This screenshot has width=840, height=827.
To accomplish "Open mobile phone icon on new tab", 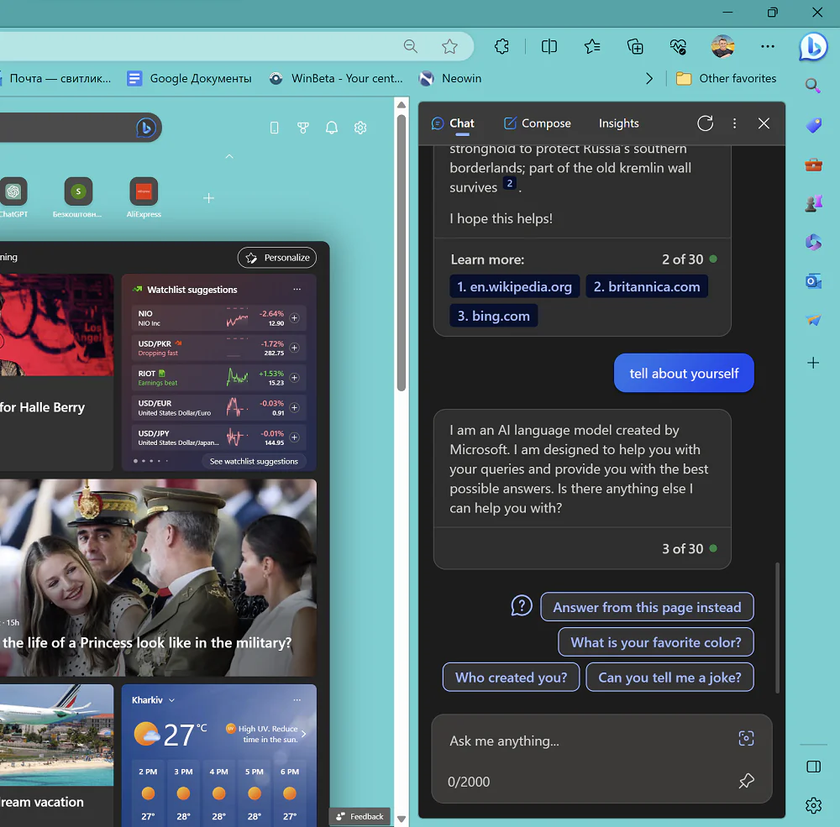I will pos(274,128).
